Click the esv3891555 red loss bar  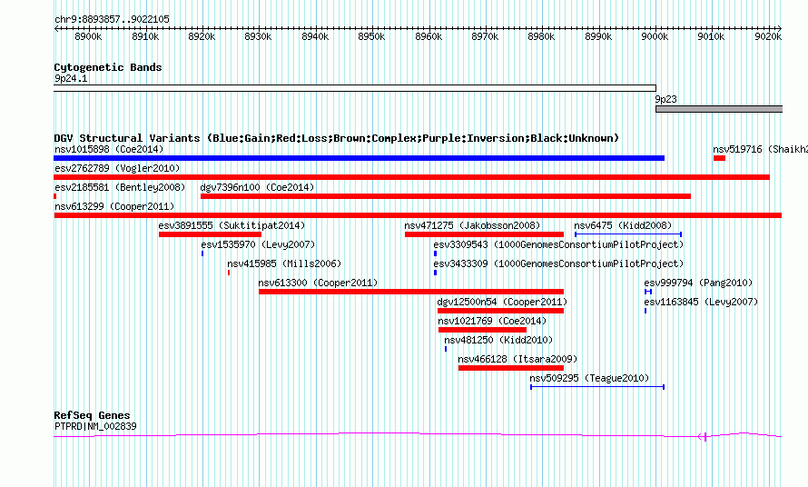[x=210, y=234]
